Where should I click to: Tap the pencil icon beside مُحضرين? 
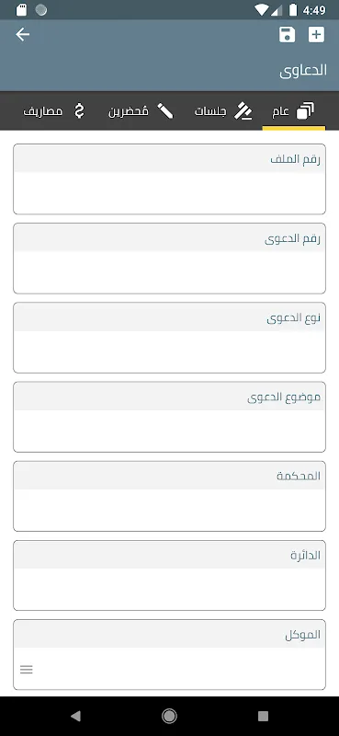pyautogui.click(x=165, y=111)
